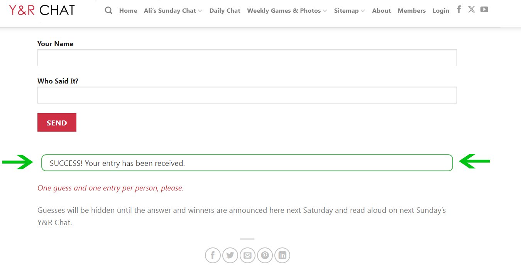This screenshot has width=521, height=269.
Task: Click the red SEND button
Action: point(57,122)
